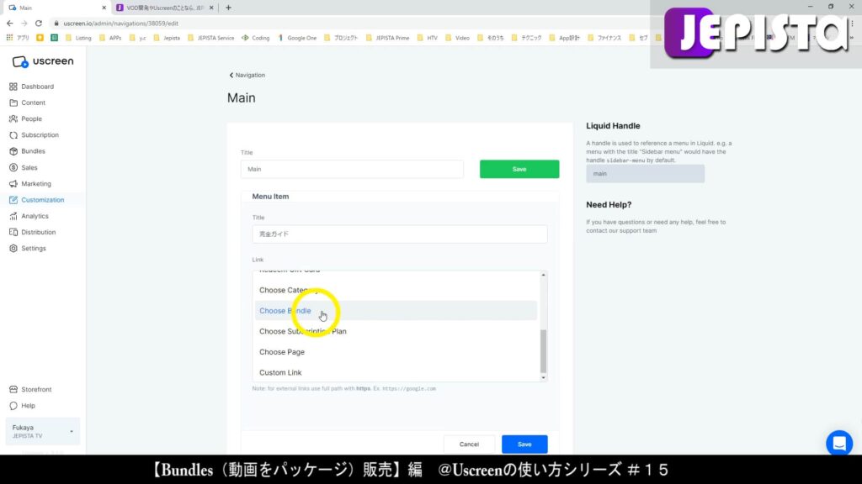Click the site security lock icon

click(56, 24)
